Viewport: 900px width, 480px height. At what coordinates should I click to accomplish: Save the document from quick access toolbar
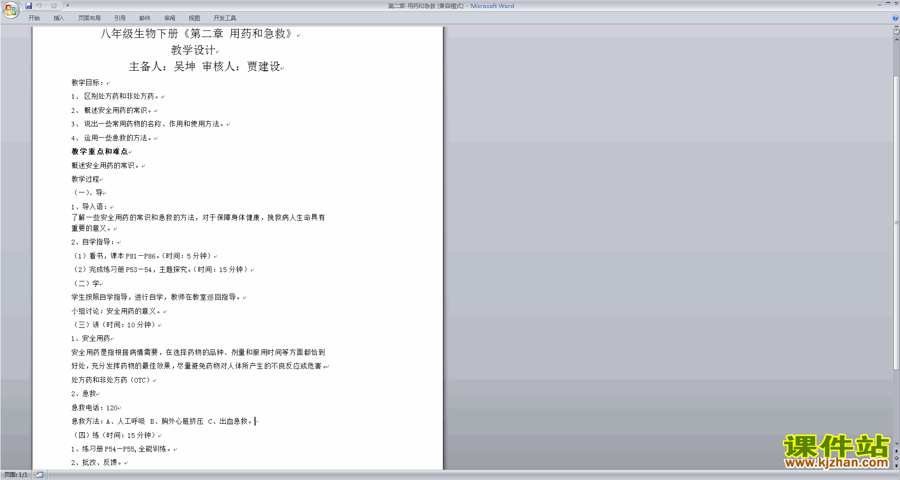29,6
